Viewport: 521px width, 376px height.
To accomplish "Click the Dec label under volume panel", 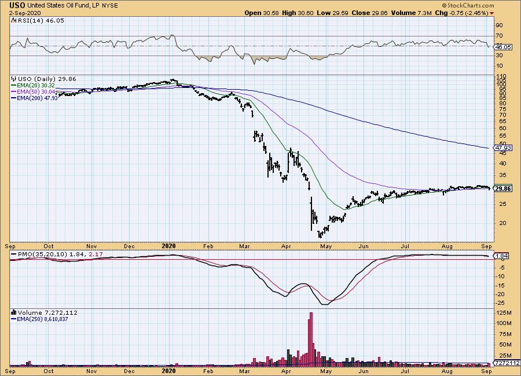I will pyautogui.click(x=129, y=371).
